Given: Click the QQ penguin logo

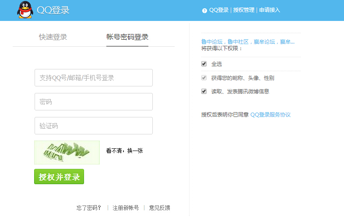Looking at the screenshot, I should (25, 10).
